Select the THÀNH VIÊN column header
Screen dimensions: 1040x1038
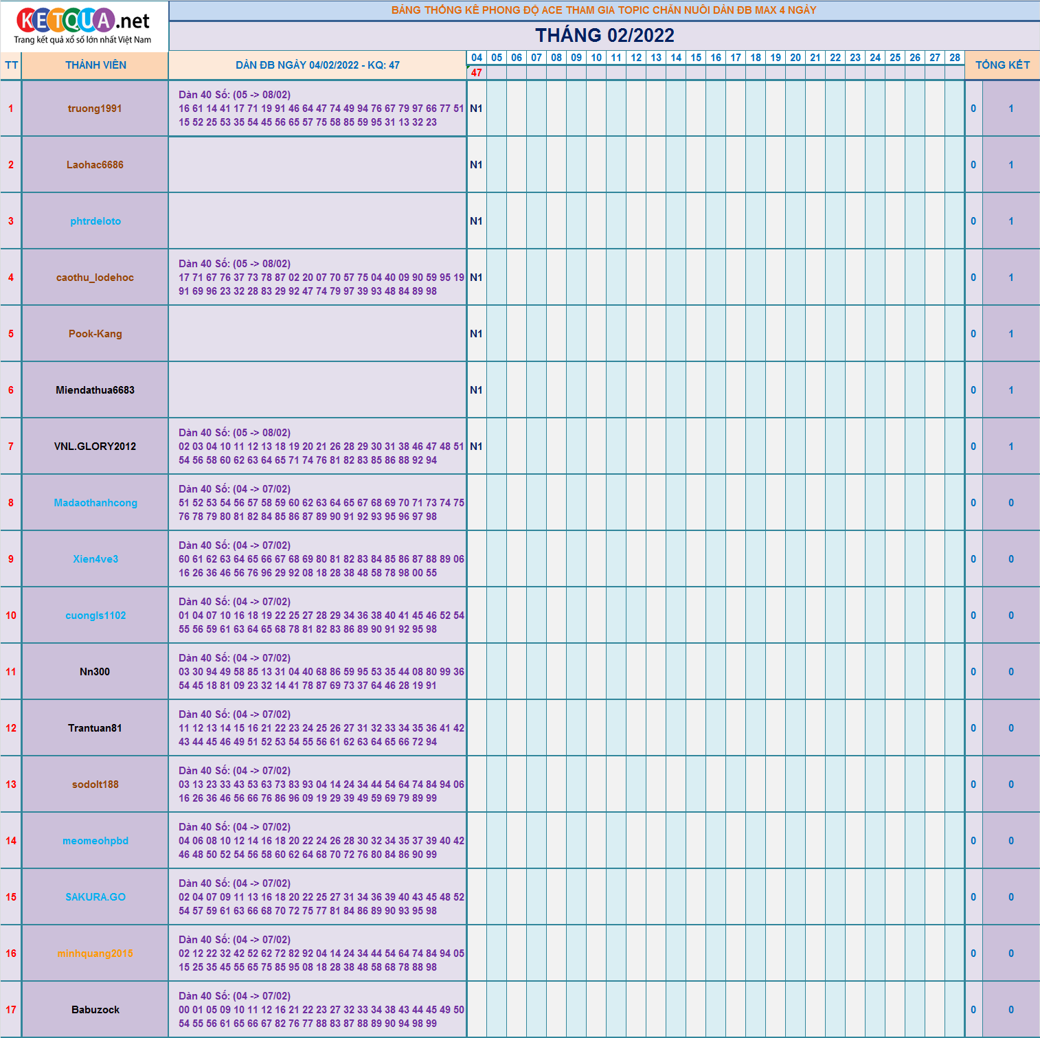(95, 65)
